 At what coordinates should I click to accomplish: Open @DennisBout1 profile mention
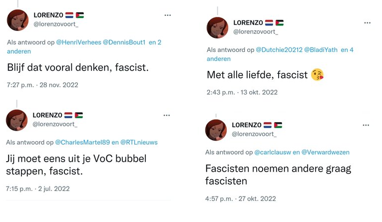pos(124,42)
